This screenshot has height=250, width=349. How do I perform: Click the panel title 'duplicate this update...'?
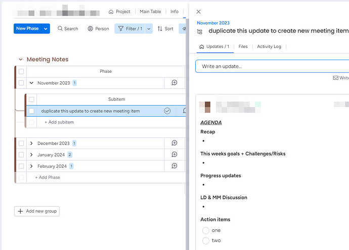click(x=279, y=31)
